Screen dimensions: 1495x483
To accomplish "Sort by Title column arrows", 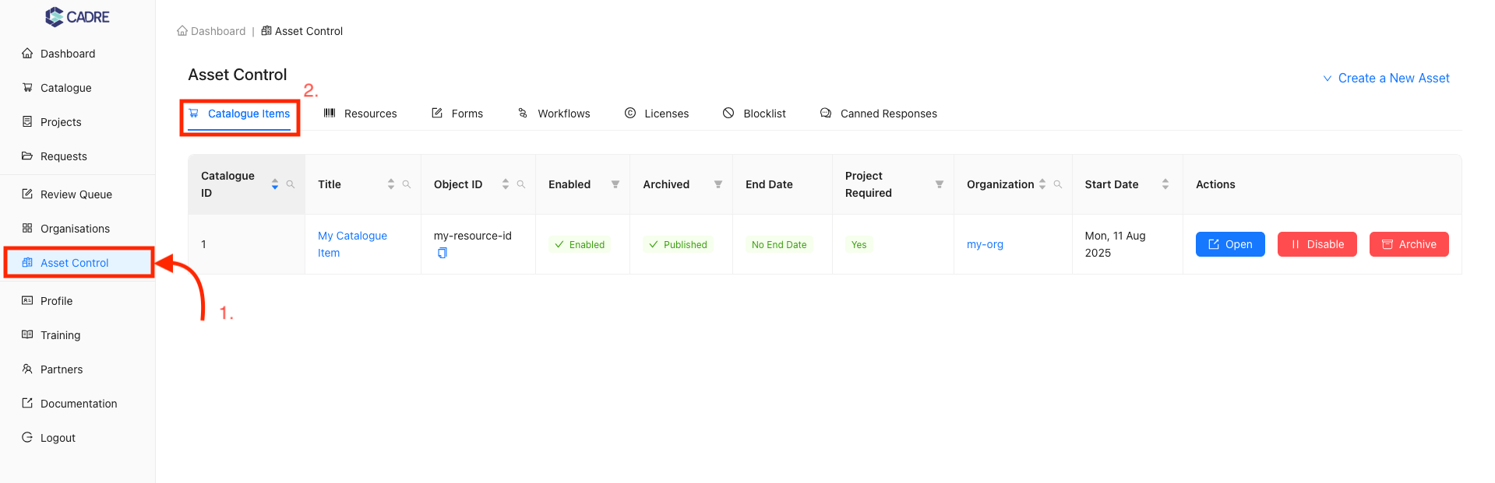I will pos(391,184).
